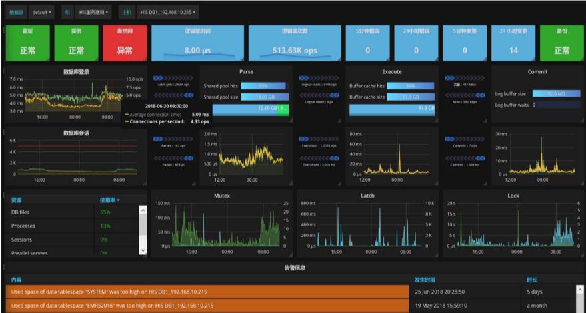
Task: Open the Latch panel title menu
Action: (x=368, y=195)
